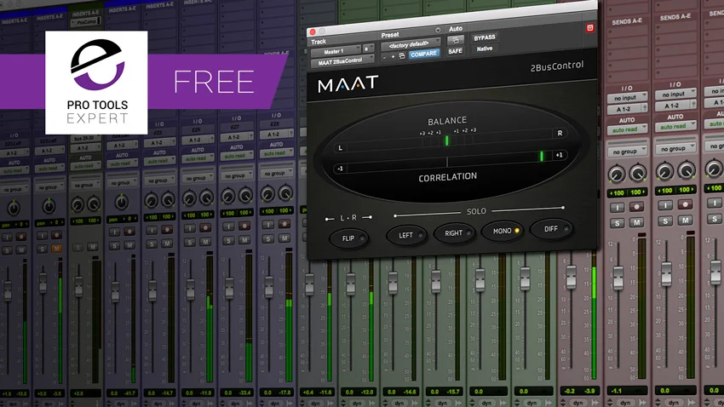Click the fader on pink -1.1 strip
This screenshot has width=724, height=407.
618,278
